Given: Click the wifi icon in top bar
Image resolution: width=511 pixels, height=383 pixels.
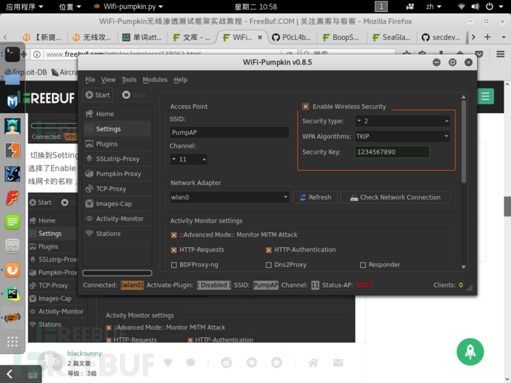Looking at the screenshot, I should [x=461, y=7].
